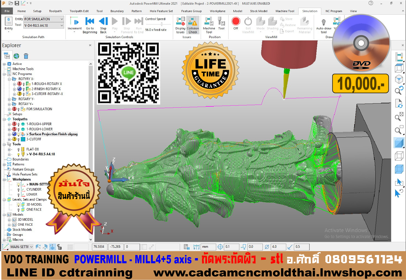Click the tolerance field showing 0.1

click(x=231, y=247)
